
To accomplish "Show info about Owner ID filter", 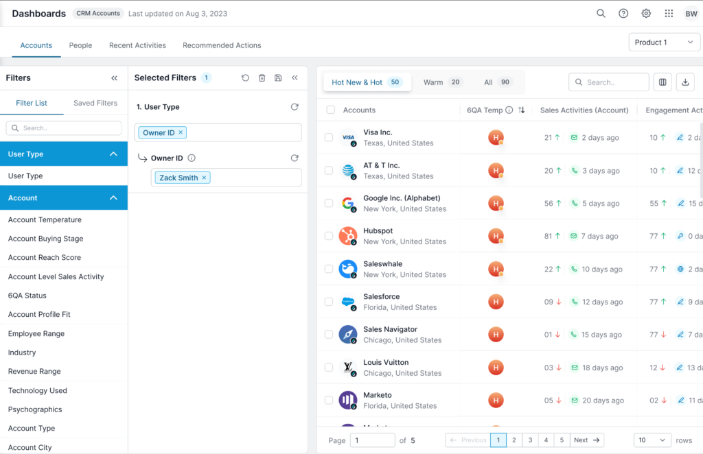I will pos(192,158).
